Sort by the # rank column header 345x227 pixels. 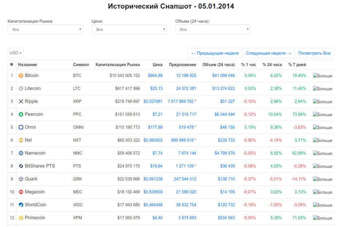(12, 64)
